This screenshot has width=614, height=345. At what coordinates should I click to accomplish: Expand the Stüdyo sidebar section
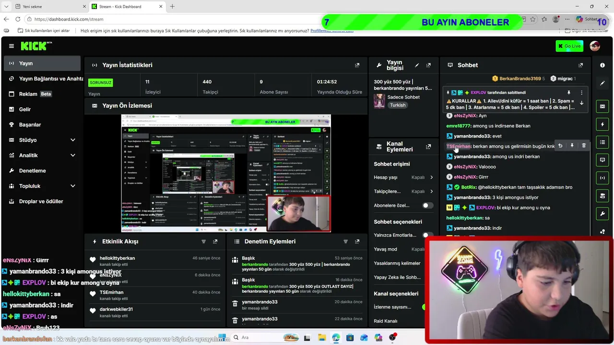click(42, 140)
